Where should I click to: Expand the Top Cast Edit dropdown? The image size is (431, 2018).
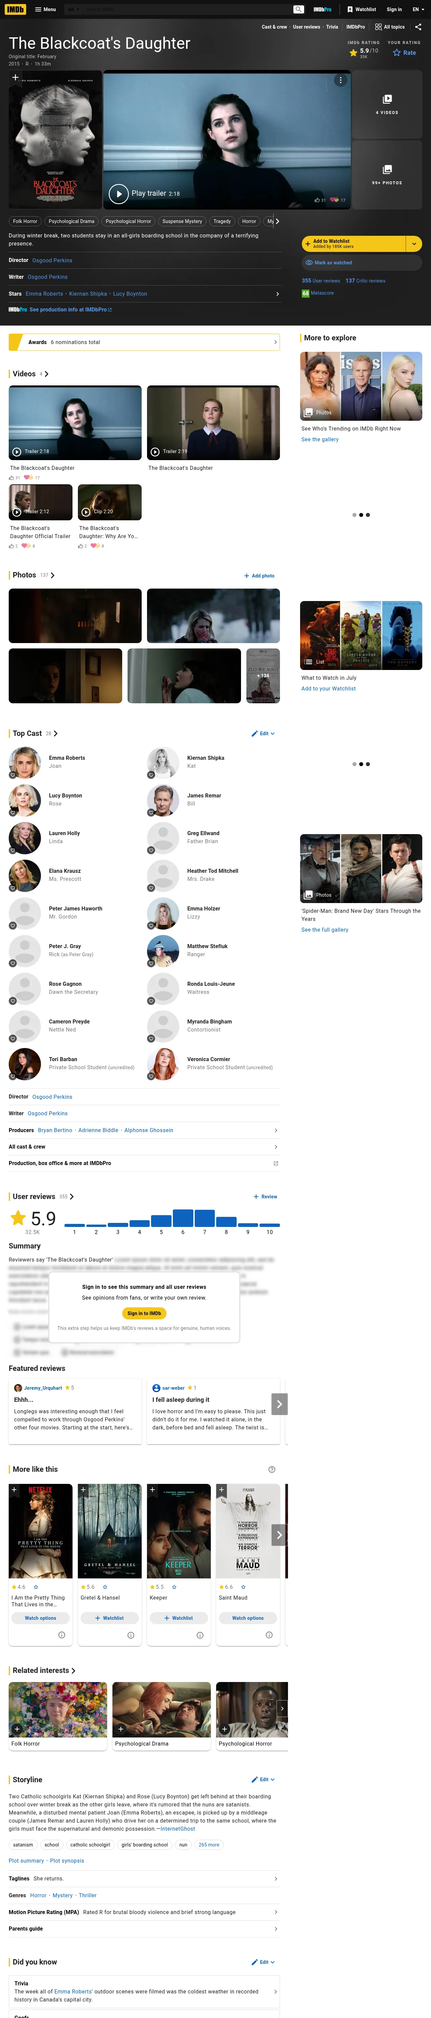click(x=263, y=734)
